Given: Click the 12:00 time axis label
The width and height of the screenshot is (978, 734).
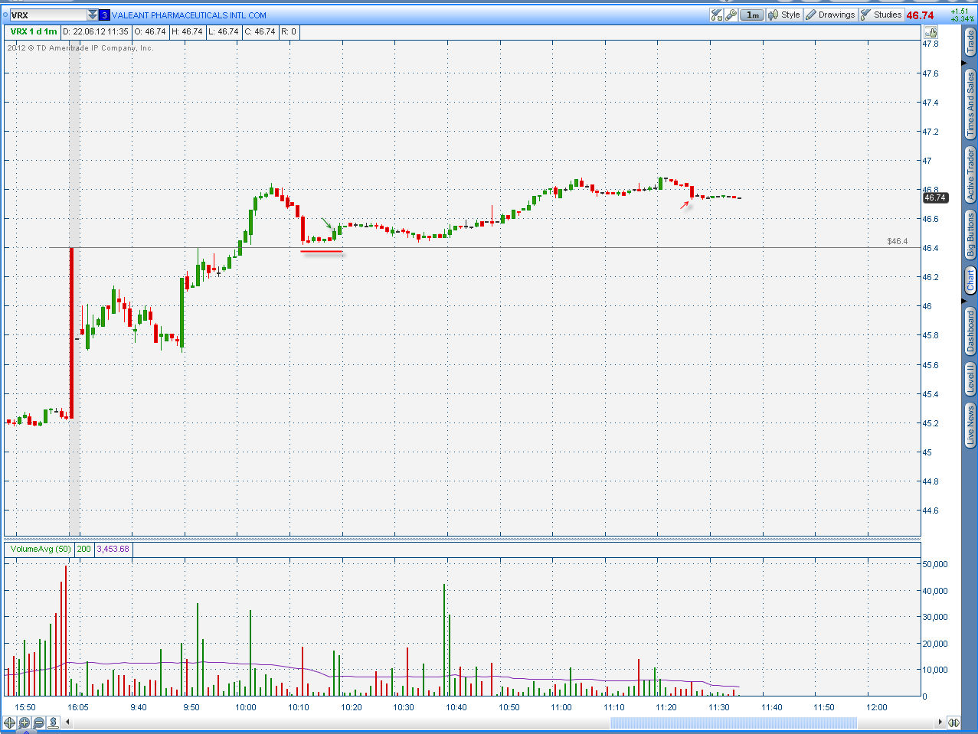Looking at the screenshot, I should (x=877, y=707).
